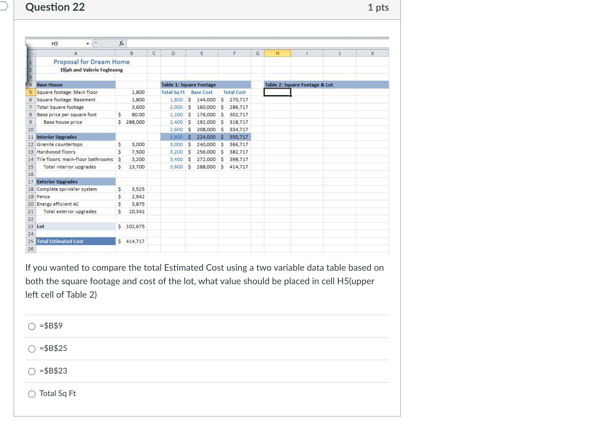Select the =$B$23 radio option
Image resolution: width=616 pixels, height=427 pixels.
[32, 372]
